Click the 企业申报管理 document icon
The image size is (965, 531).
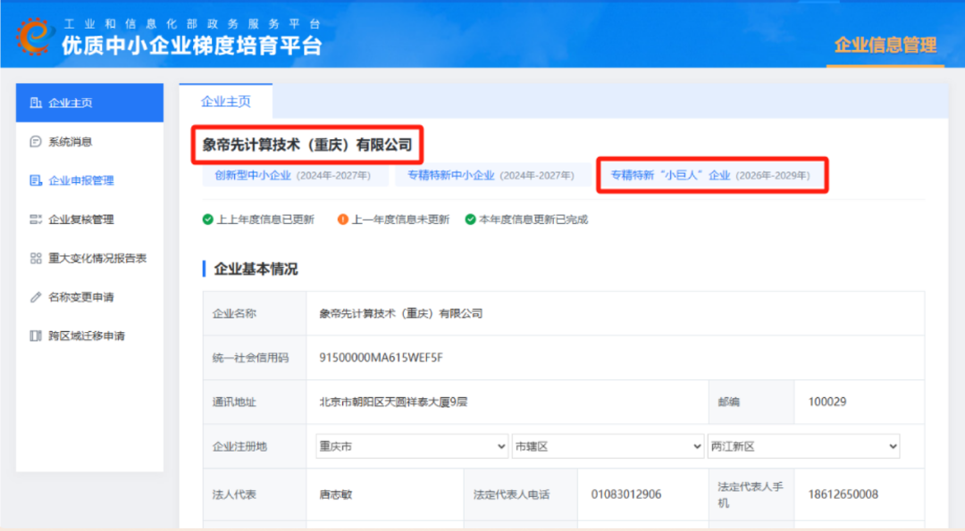[36, 180]
